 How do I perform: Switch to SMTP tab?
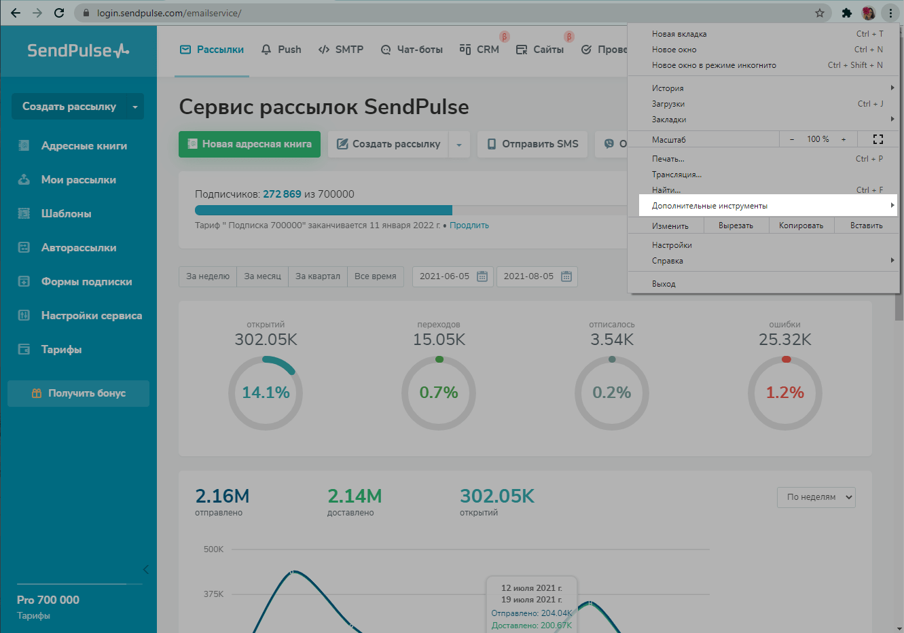[341, 50]
